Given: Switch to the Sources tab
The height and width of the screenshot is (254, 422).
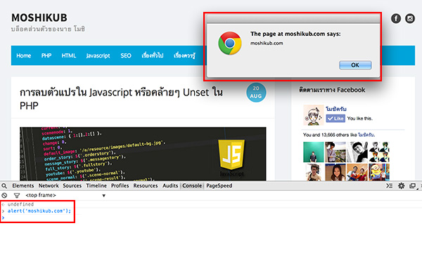Looking at the screenshot, I should coord(72,186).
